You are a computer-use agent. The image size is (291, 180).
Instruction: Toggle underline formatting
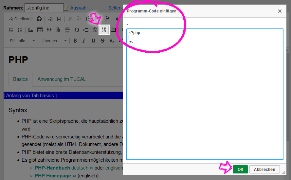pos(93,41)
